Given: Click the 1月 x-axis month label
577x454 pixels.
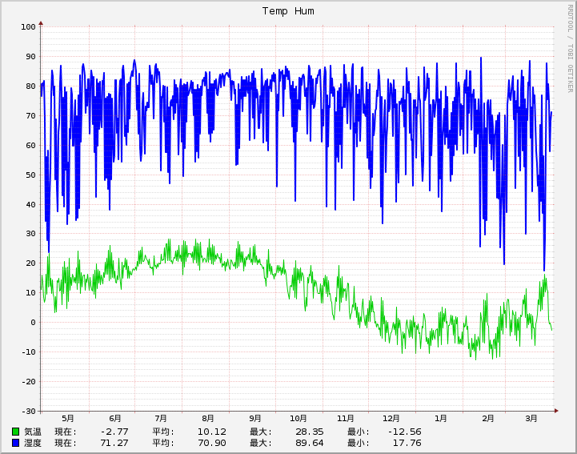Looking at the screenshot, I should [440, 418].
